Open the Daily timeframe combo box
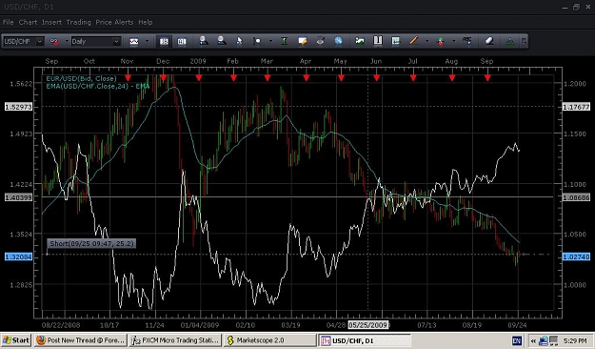Screen dimensions: 595x349 point(96,41)
